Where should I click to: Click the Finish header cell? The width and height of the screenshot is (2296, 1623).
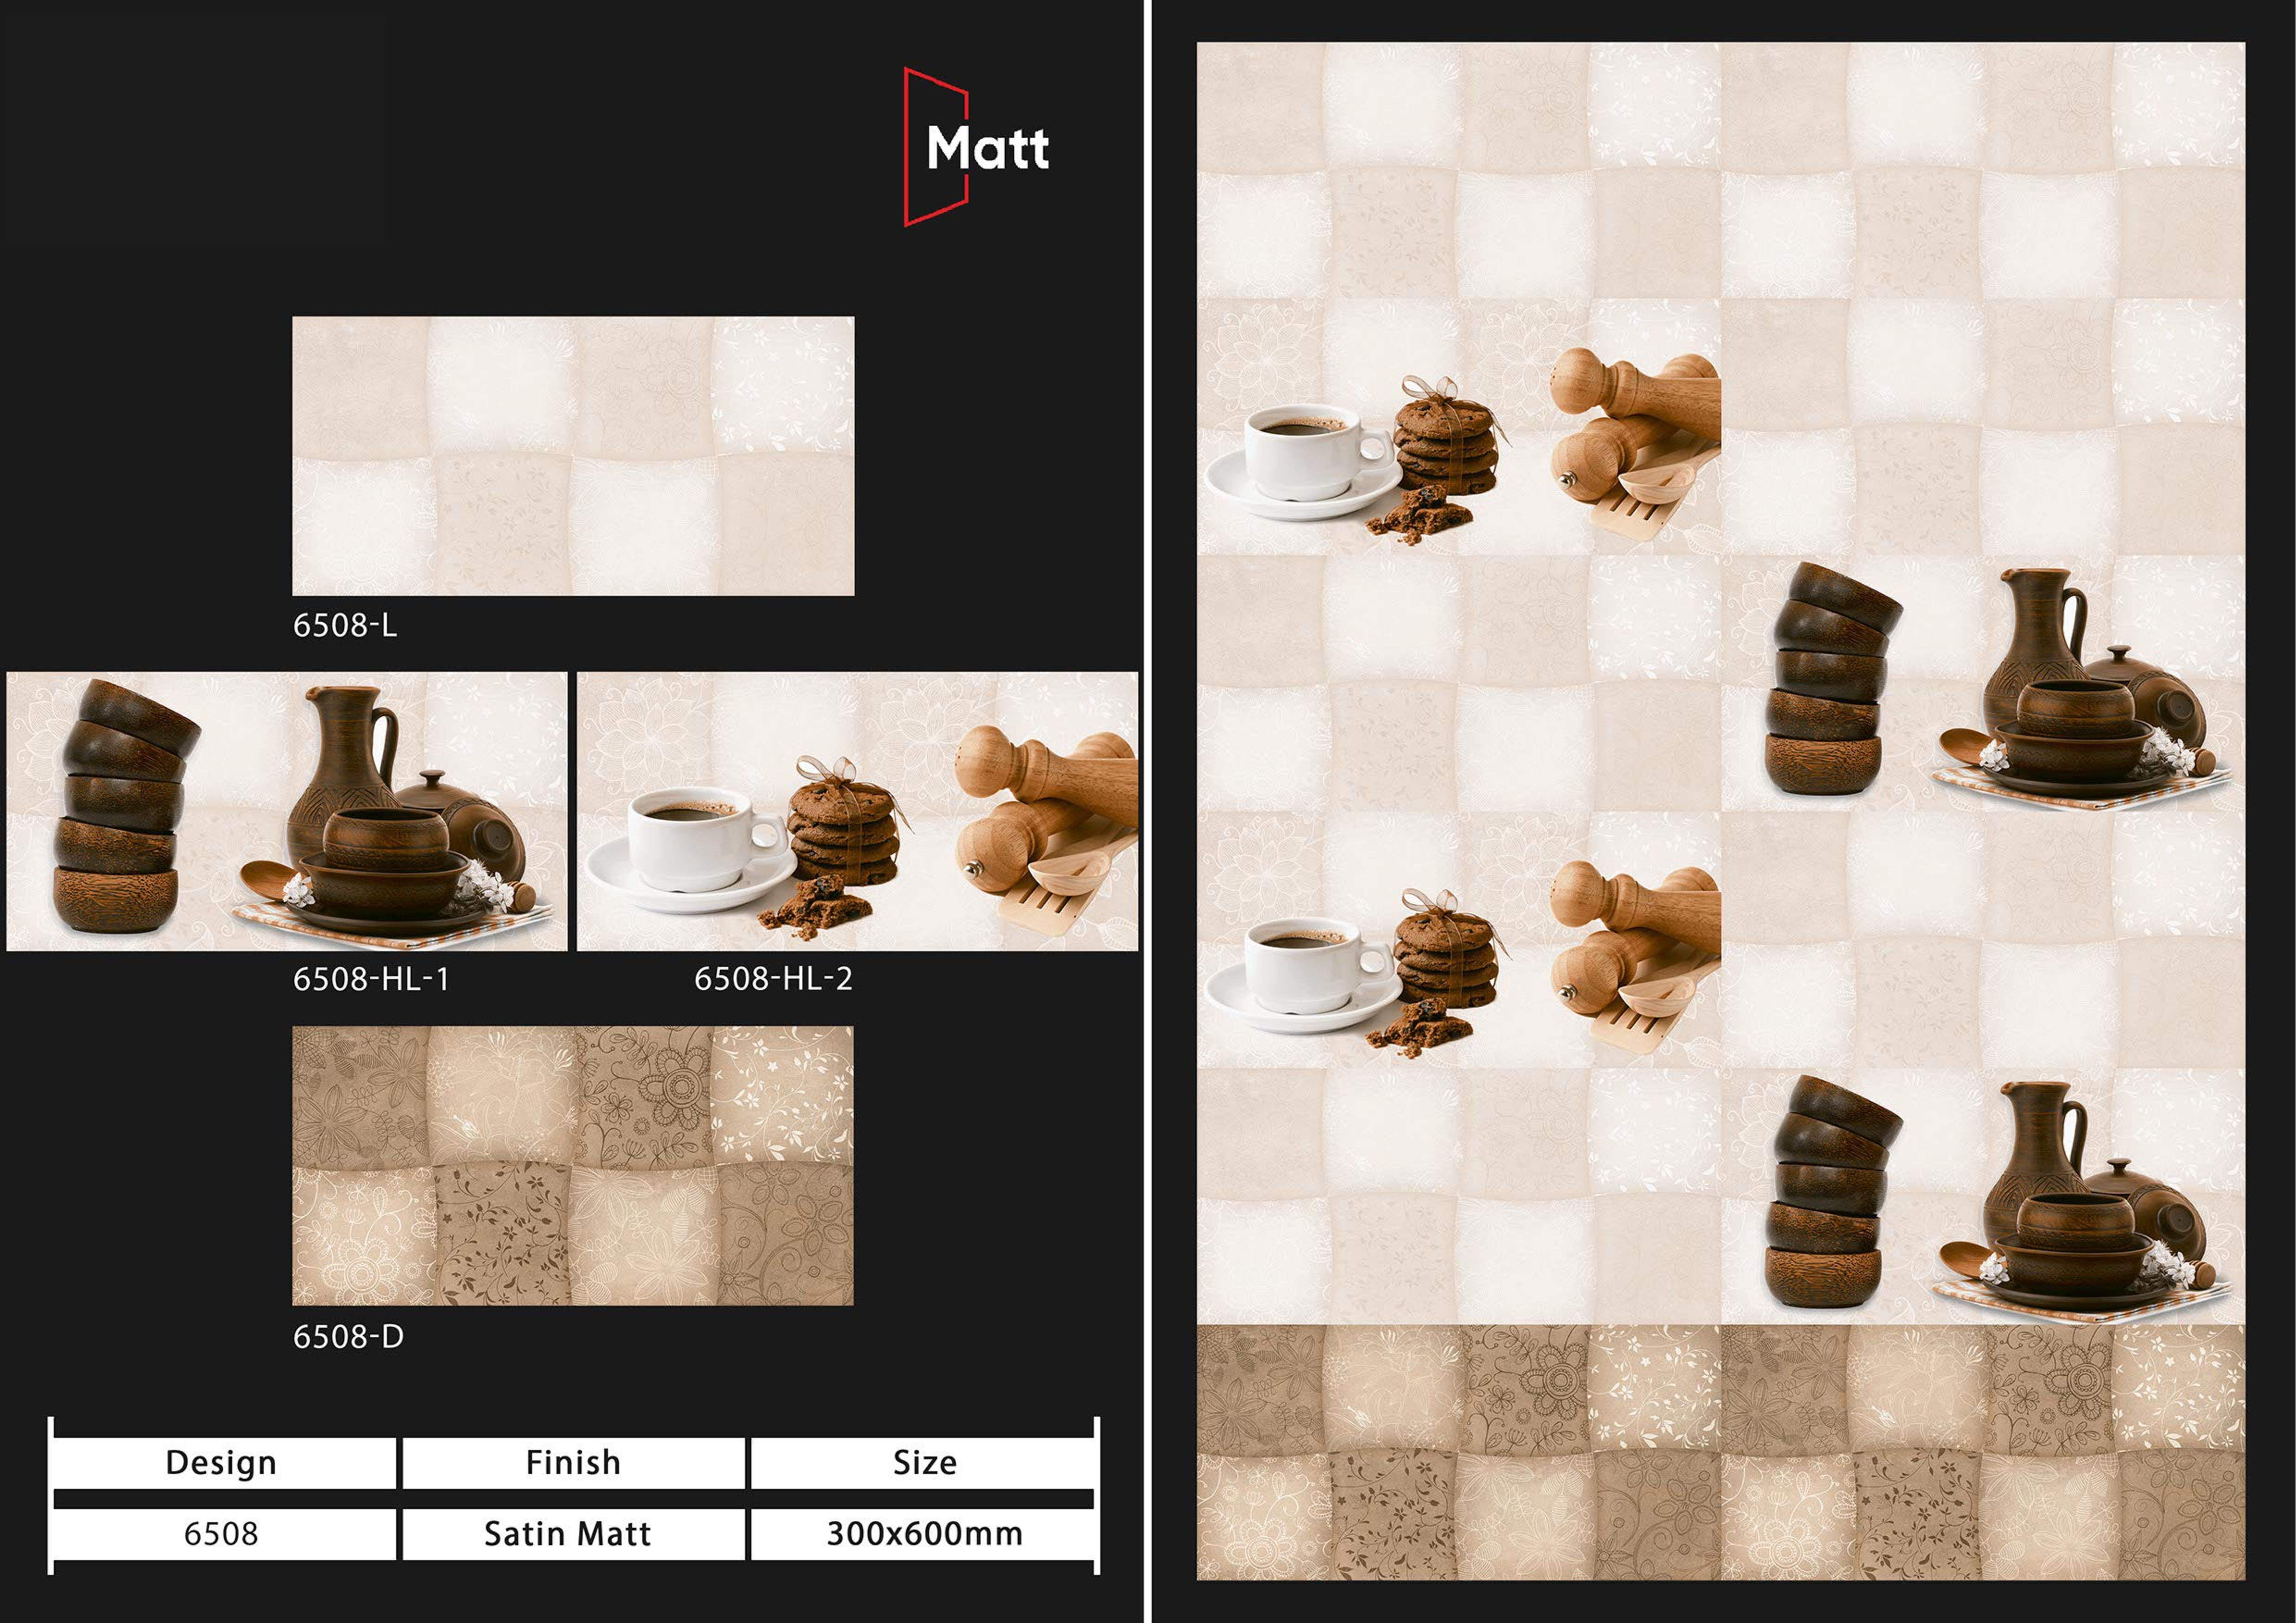(x=573, y=1463)
